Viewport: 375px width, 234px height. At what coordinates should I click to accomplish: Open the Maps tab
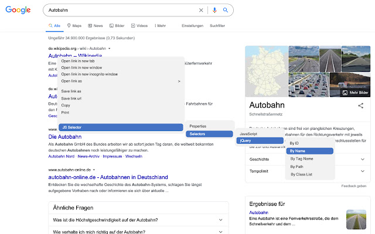tap(74, 26)
